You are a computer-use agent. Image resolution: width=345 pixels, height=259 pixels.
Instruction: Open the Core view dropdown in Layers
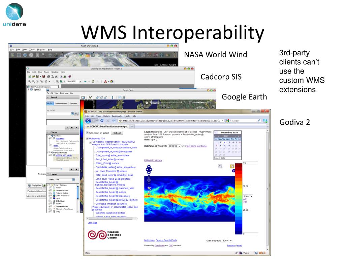65,179
